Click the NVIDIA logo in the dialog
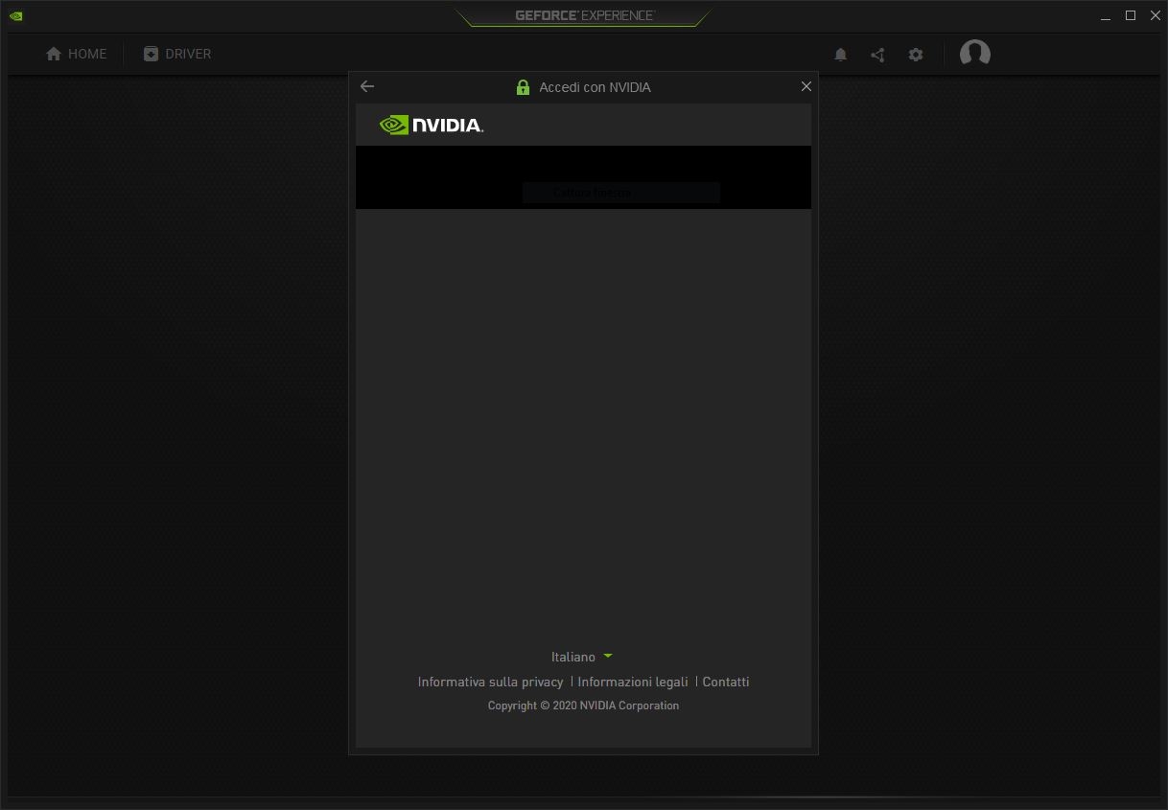This screenshot has width=1168, height=810. point(432,125)
